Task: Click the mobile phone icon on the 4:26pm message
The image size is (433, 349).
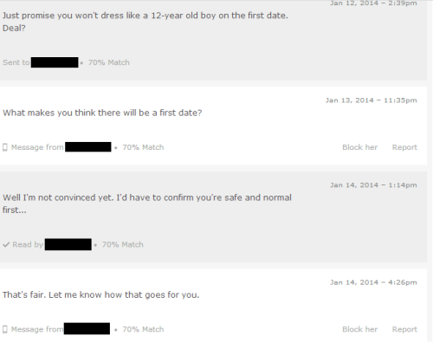Action: click(5, 329)
